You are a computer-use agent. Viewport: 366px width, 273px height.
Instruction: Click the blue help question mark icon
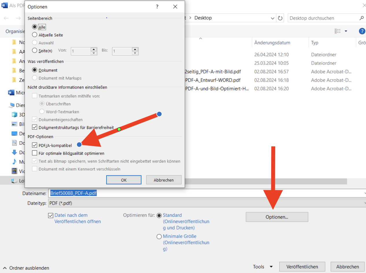coord(362,31)
